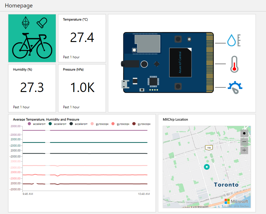Click the MXChip Location title
This screenshot has height=214, width=266.
(x=176, y=119)
